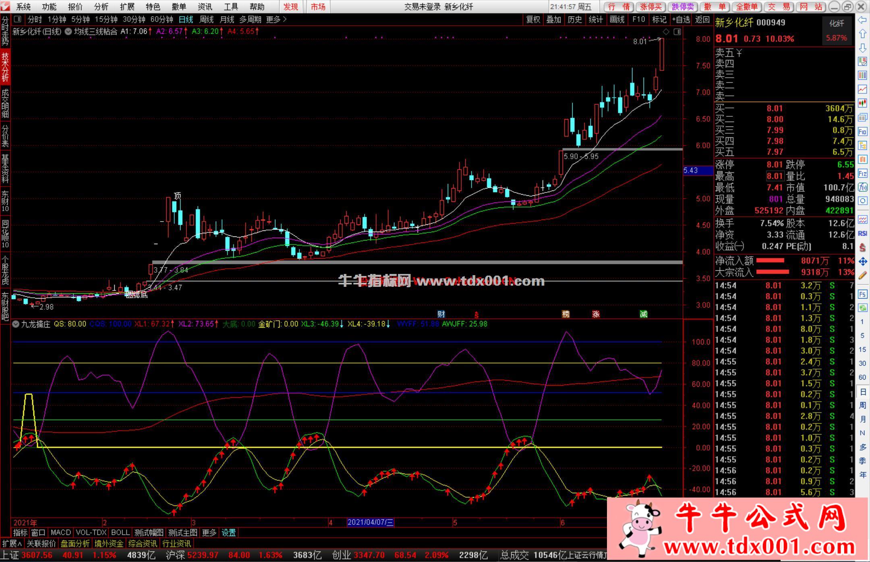Go to next stock with the down arrow icon
Image resolution: width=870 pixels, height=562 pixels.
pos(862,48)
